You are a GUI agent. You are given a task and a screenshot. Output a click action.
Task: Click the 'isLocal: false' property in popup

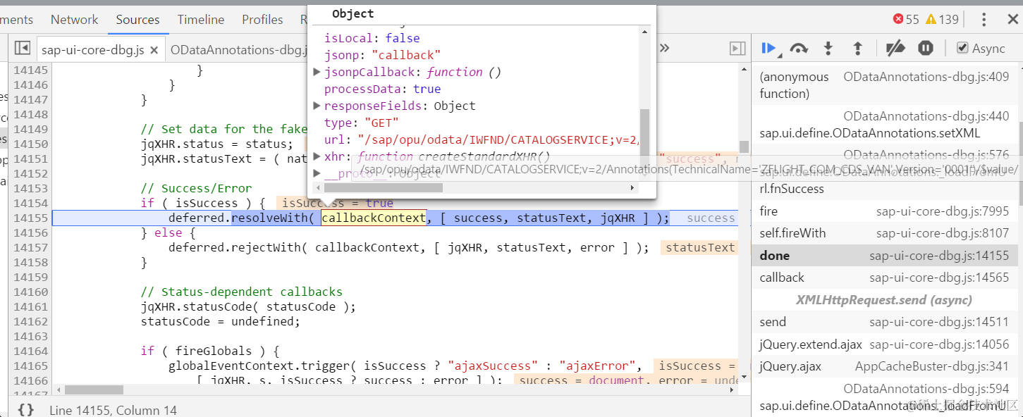[372, 38]
